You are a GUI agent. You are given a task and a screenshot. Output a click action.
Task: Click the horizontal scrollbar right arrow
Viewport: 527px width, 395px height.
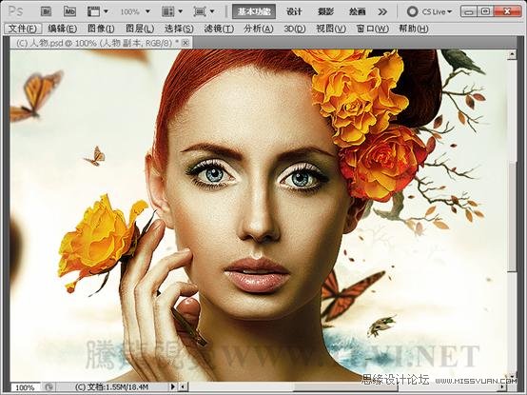point(502,387)
